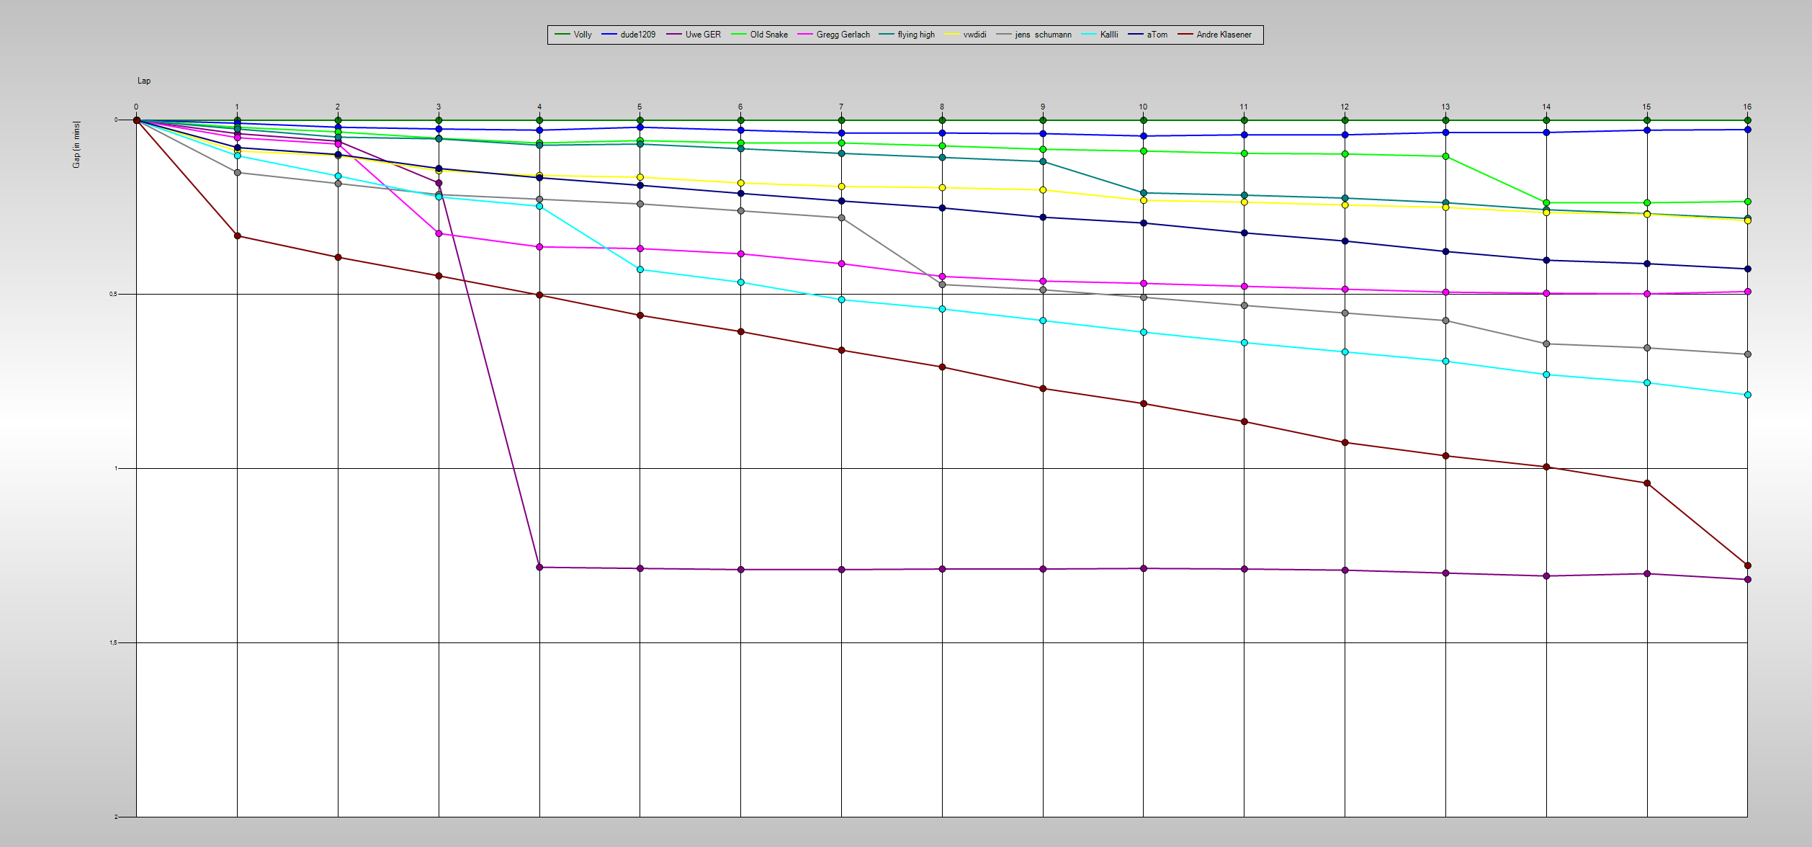Click the shared starting point at lap 0
Screen dimensions: 1812x847
(x=137, y=120)
